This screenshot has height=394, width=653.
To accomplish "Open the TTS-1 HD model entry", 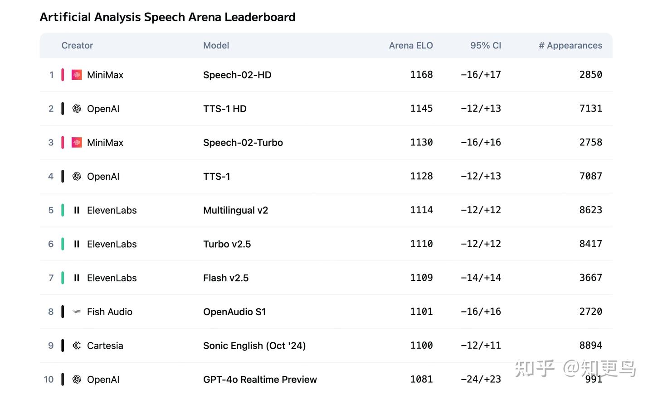I will pyautogui.click(x=224, y=109).
